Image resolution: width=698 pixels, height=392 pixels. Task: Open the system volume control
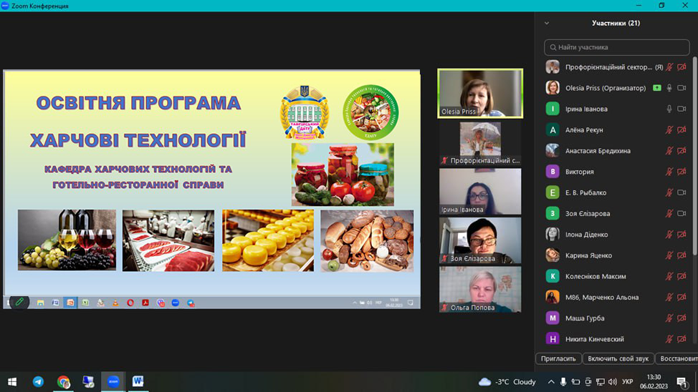(x=613, y=382)
